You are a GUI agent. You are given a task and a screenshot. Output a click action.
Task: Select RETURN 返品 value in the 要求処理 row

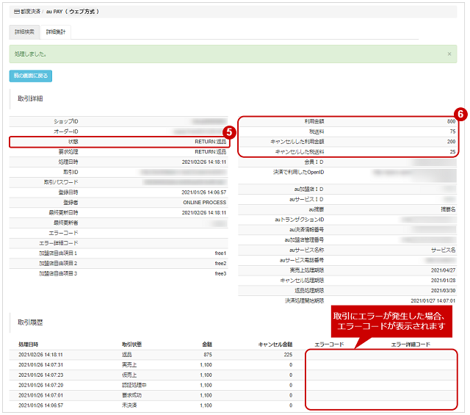click(x=211, y=152)
